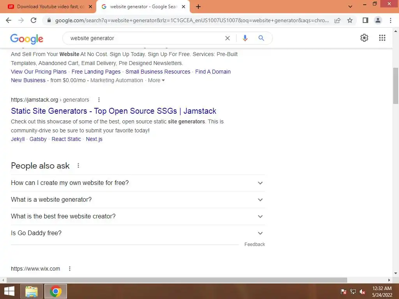
Task: Close the website generator Google Search tab
Action: [x=184, y=7]
